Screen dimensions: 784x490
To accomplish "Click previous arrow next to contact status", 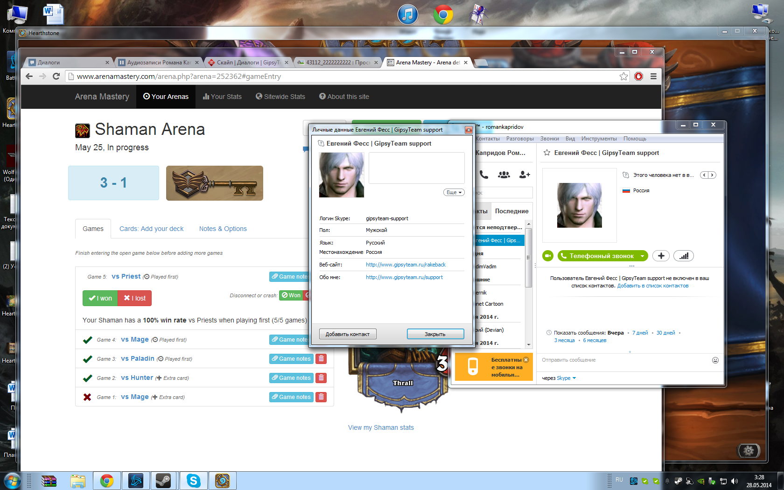I will 704,175.
